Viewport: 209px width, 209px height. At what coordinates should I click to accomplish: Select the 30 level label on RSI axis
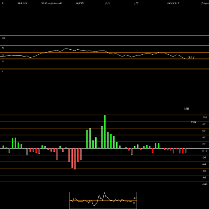click(3, 61)
